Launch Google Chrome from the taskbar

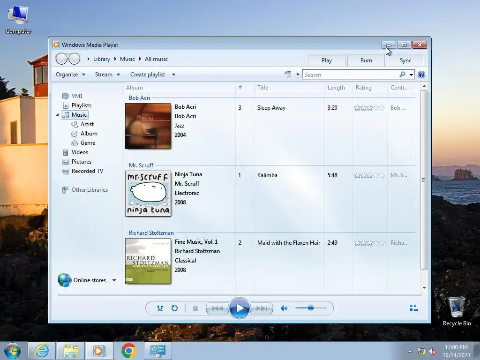[129, 351]
